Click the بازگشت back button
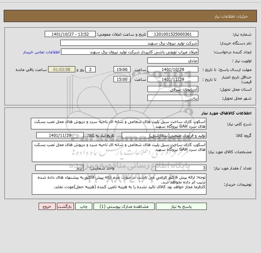The image size is (261, 253). [65, 206]
